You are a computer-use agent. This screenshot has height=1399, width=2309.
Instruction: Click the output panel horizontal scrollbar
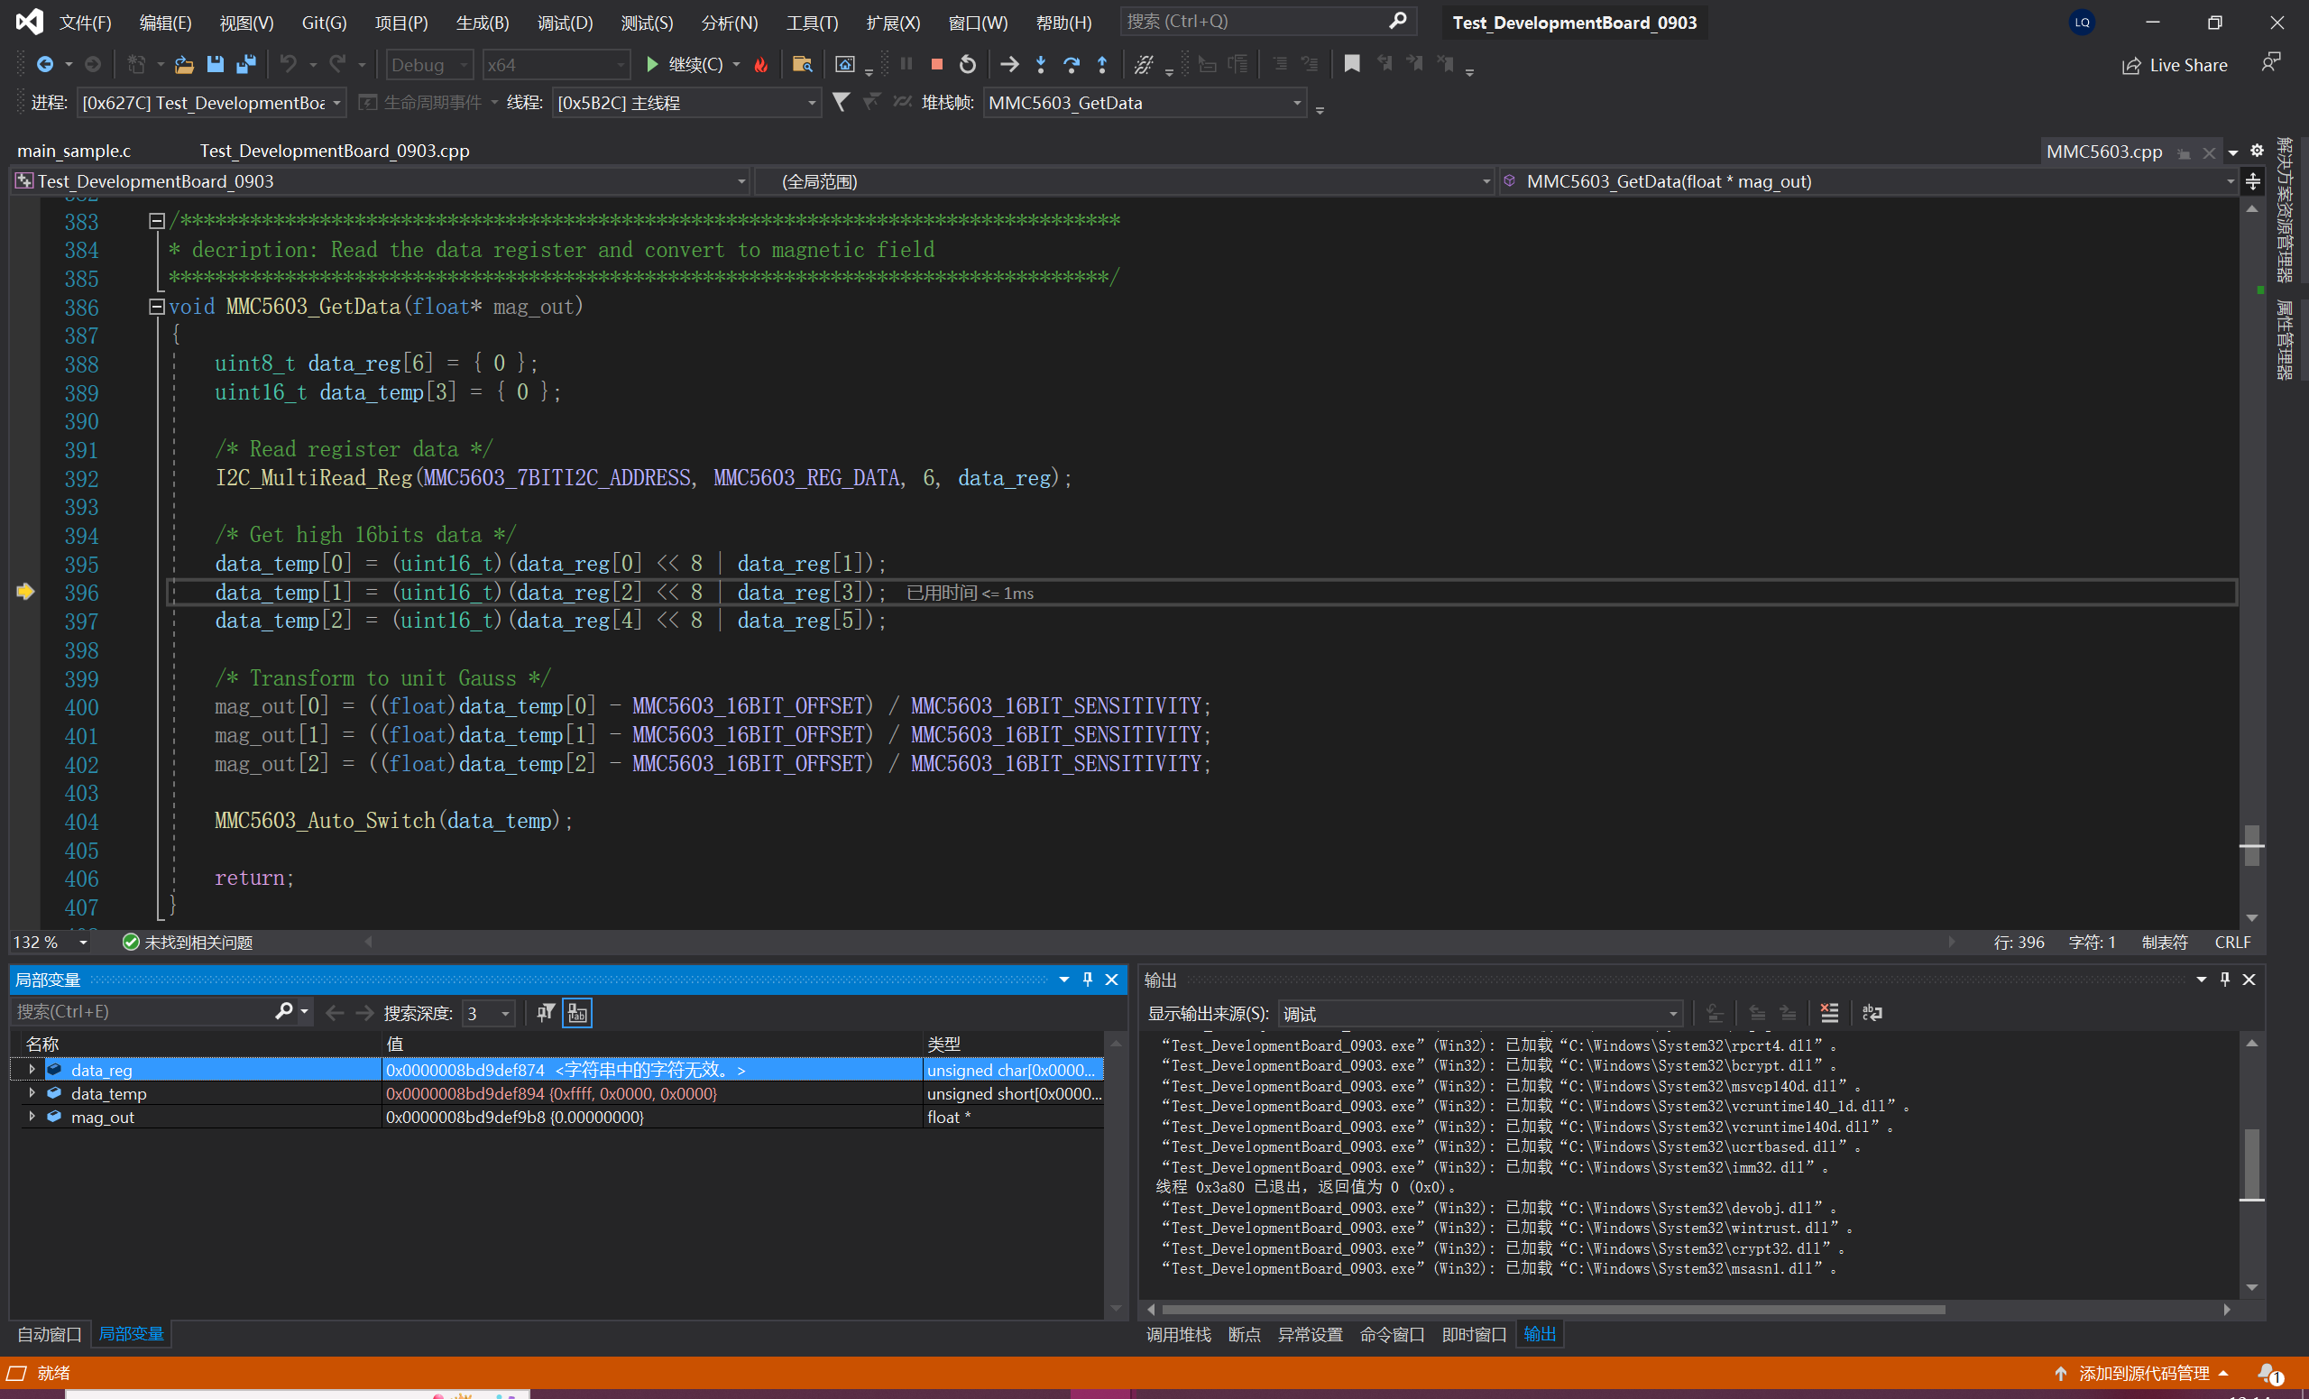(x=1553, y=1309)
